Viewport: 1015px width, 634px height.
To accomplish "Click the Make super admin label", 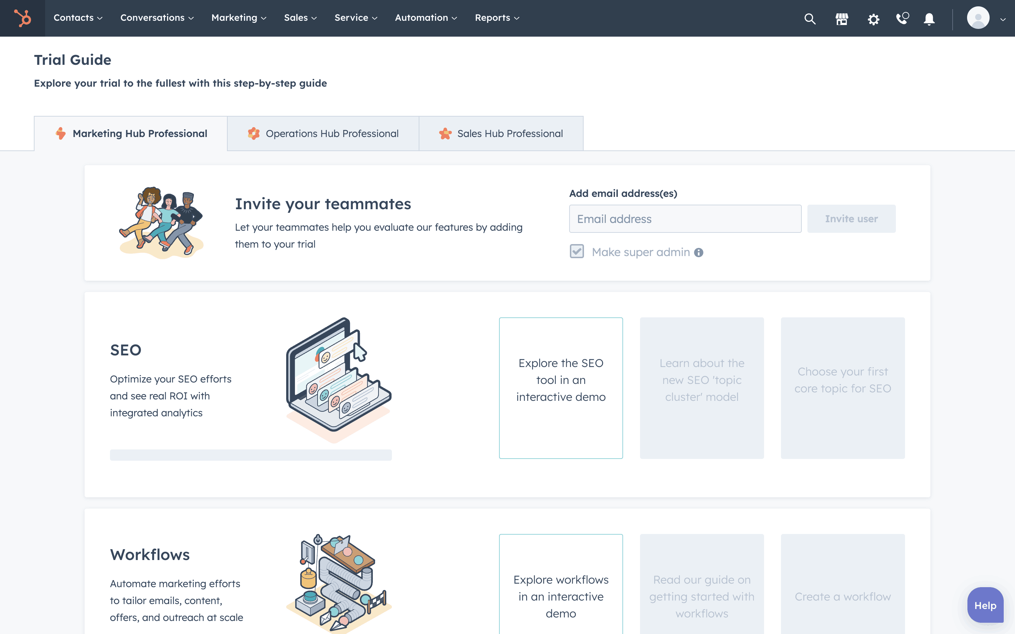I will [x=640, y=252].
